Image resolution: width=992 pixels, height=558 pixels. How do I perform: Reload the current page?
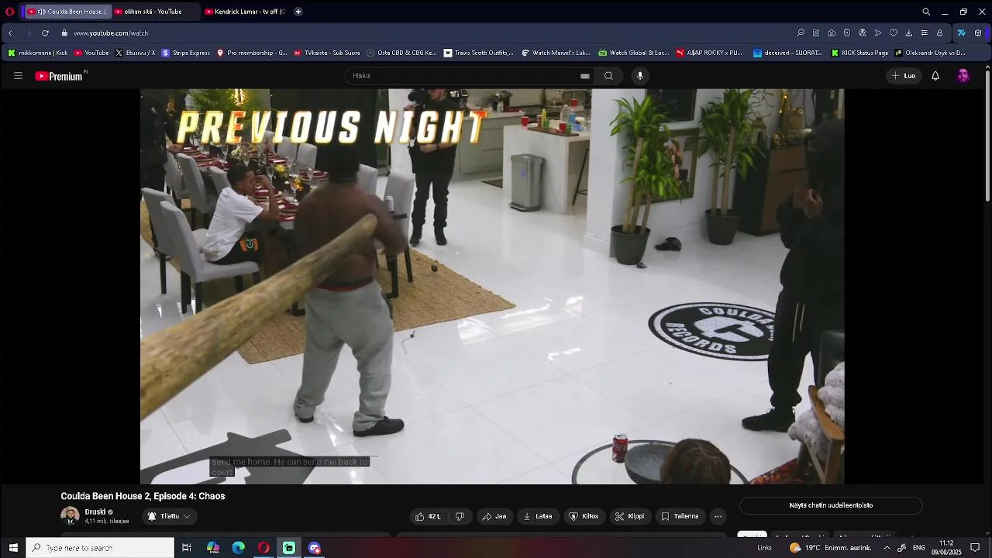pos(45,33)
